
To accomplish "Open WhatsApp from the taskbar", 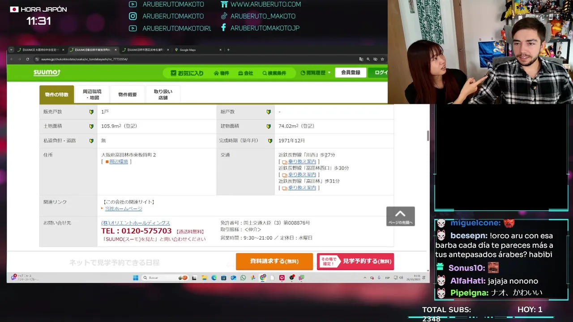I will tap(243, 278).
